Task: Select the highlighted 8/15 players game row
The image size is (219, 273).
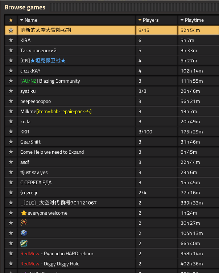Action: click(x=76, y=30)
